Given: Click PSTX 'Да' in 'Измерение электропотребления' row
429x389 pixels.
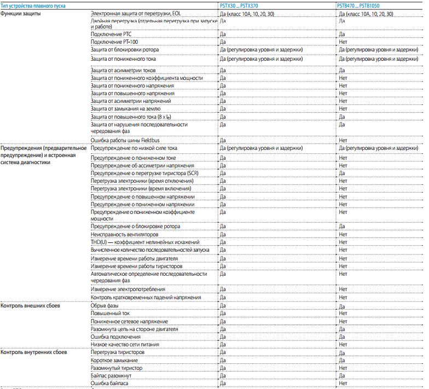Looking at the screenshot, I should (x=223, y=289).
